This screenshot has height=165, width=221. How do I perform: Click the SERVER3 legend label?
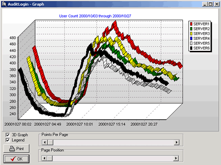tap(202, 34)
